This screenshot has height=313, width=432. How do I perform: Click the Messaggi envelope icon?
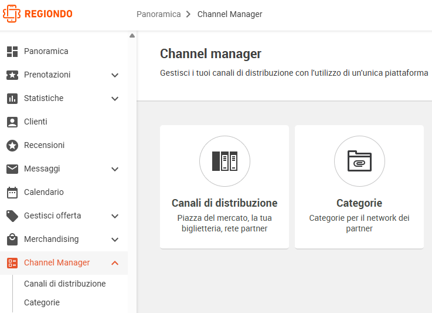12,169
